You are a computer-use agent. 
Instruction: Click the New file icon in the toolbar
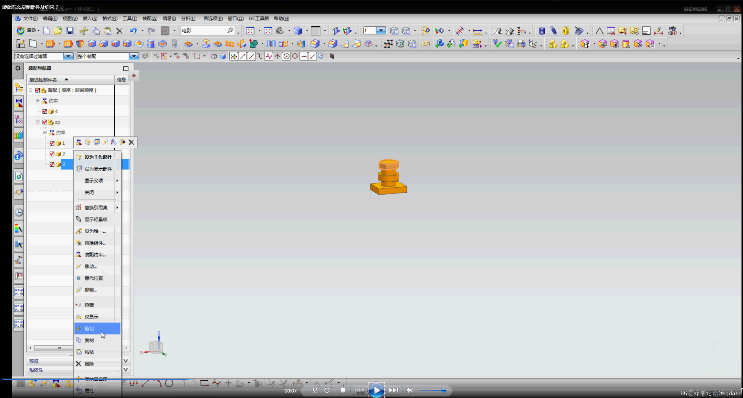click(47, 31)
